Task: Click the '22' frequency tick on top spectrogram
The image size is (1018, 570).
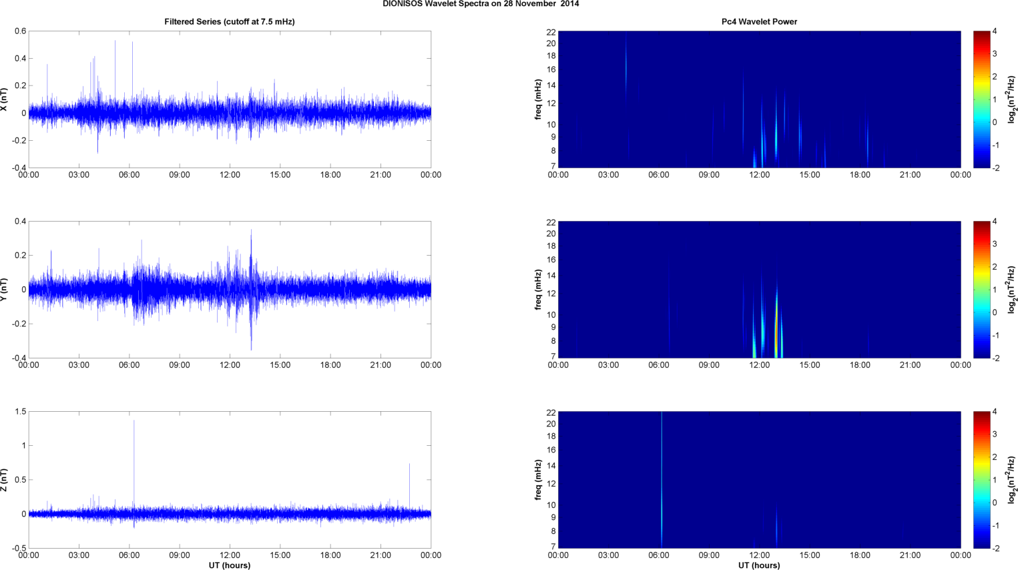Action: click(x=551, y=32)
